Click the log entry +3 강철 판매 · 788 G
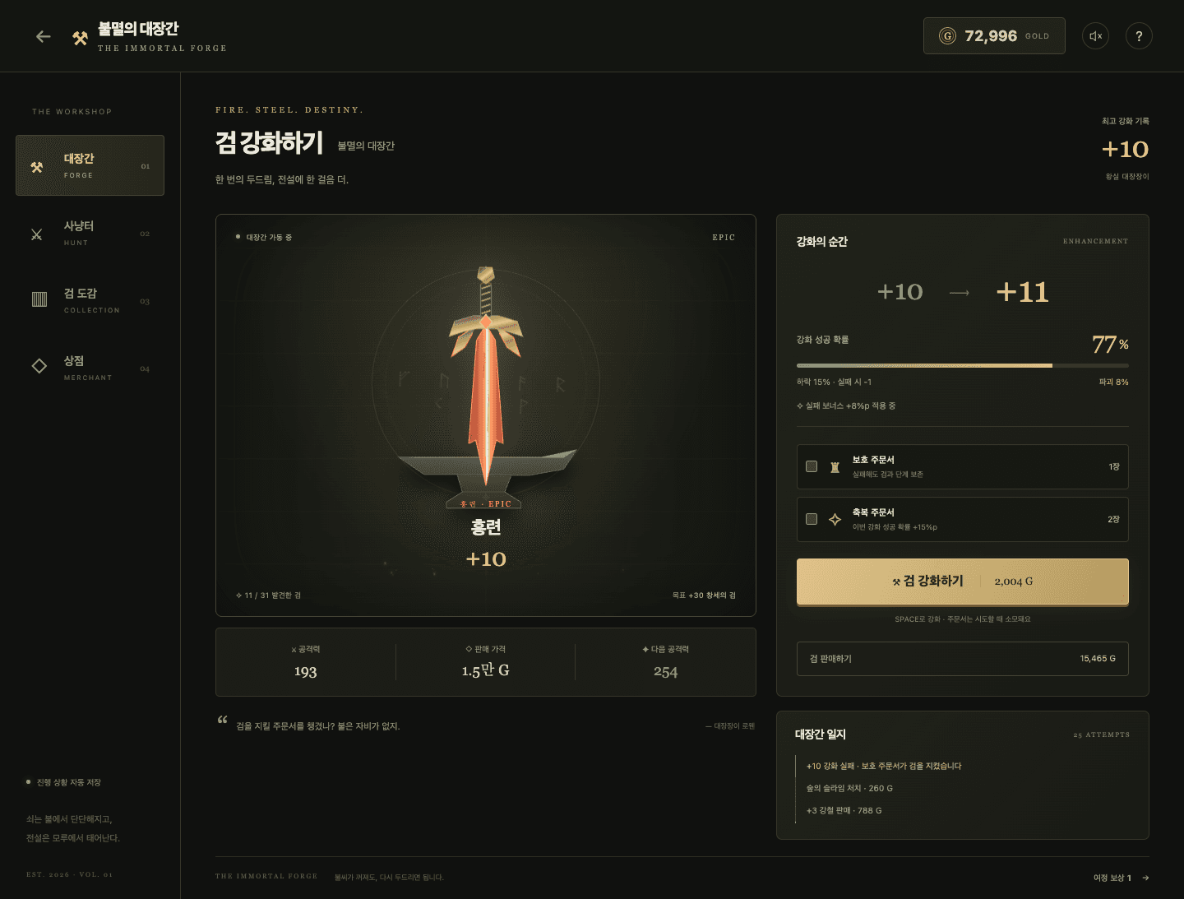The width and height of the screenshot is (1184, 899). click(x=844, y=811)
